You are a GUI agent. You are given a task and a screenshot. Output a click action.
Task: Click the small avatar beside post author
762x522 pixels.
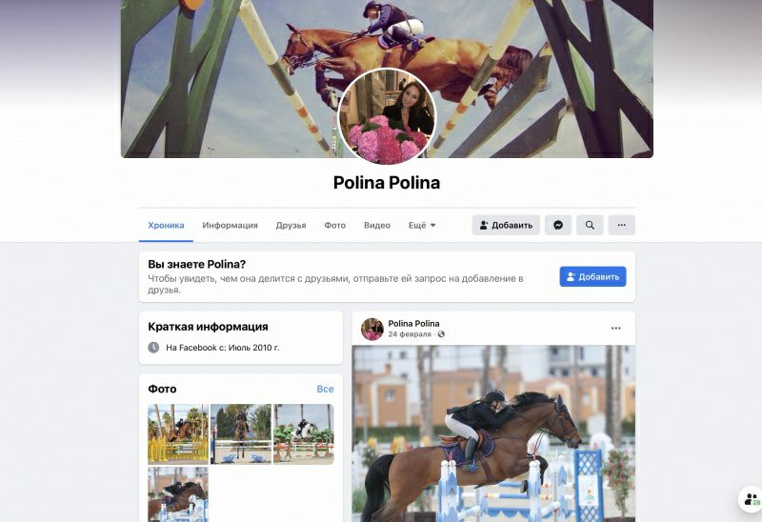click(x=372, y=329)
